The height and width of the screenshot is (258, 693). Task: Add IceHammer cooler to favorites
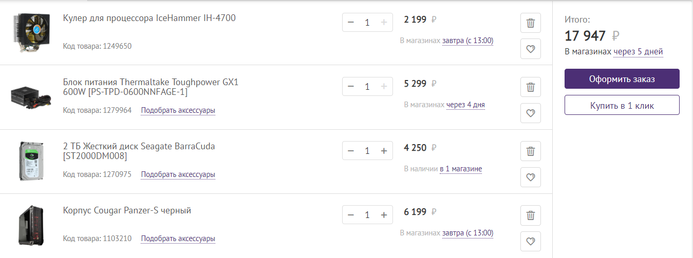[531, 49]
